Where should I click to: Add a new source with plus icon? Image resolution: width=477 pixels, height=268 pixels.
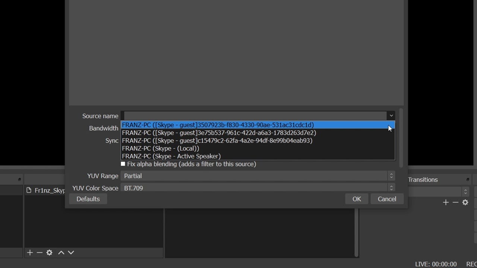[x=30, y=252]
